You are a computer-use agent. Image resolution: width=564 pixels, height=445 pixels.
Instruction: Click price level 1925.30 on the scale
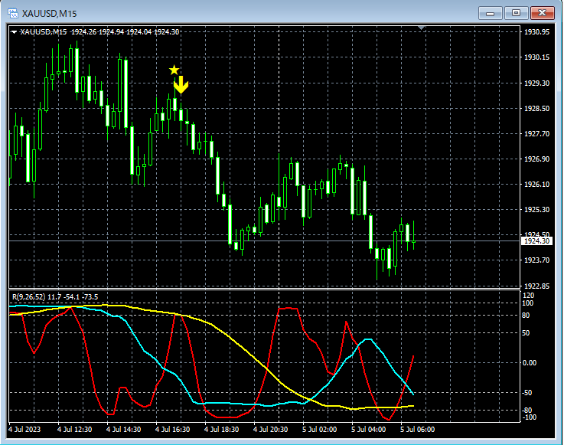click(x=536, y=209)
